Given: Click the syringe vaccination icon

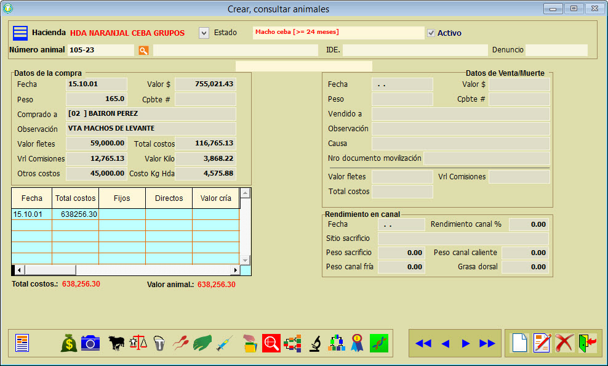Looking at the screenshot, I should tap(225, 343).
